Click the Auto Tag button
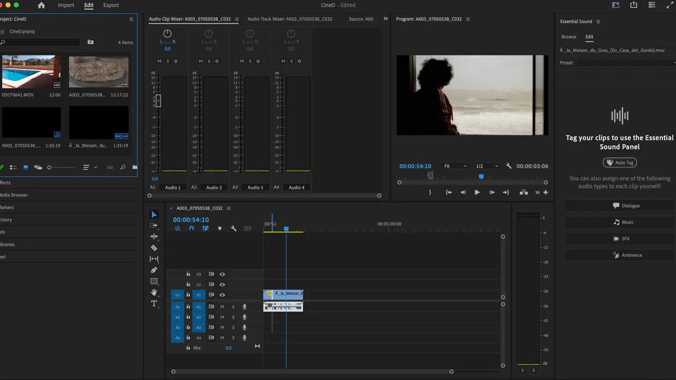Image resolution: width=676 pixels, height=380 pixels. 620,163
